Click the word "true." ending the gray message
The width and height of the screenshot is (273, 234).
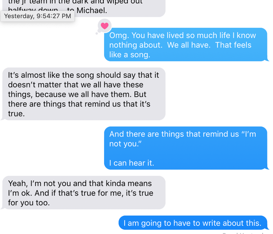[x=16, y=114]
